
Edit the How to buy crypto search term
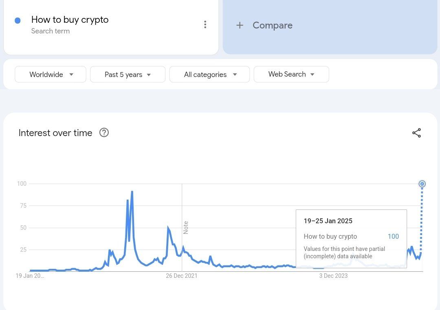click(70, 20)
